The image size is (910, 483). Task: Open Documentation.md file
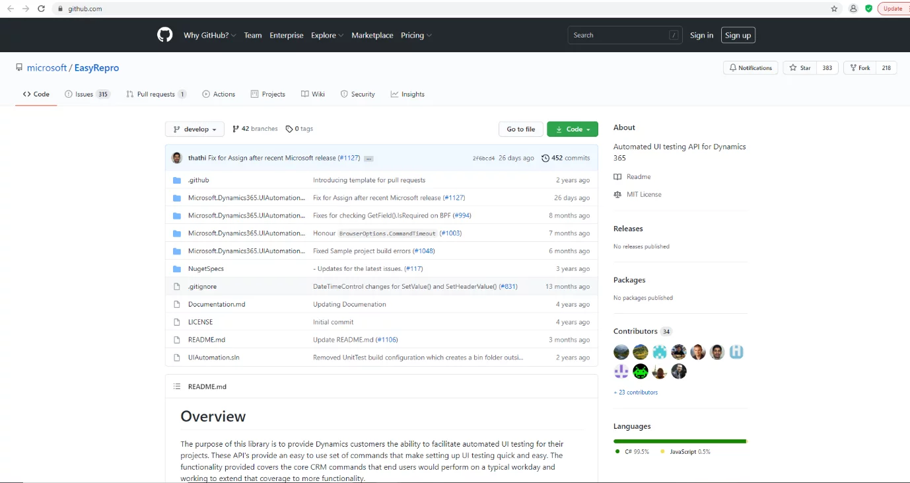(217, 305)
